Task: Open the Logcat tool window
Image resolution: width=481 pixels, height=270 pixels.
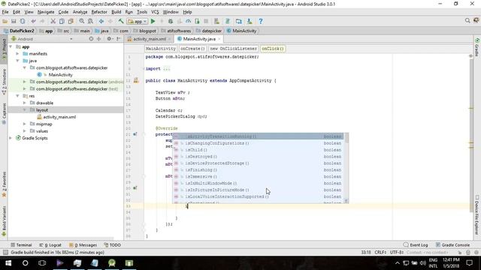Action: (x=50, y=245)
